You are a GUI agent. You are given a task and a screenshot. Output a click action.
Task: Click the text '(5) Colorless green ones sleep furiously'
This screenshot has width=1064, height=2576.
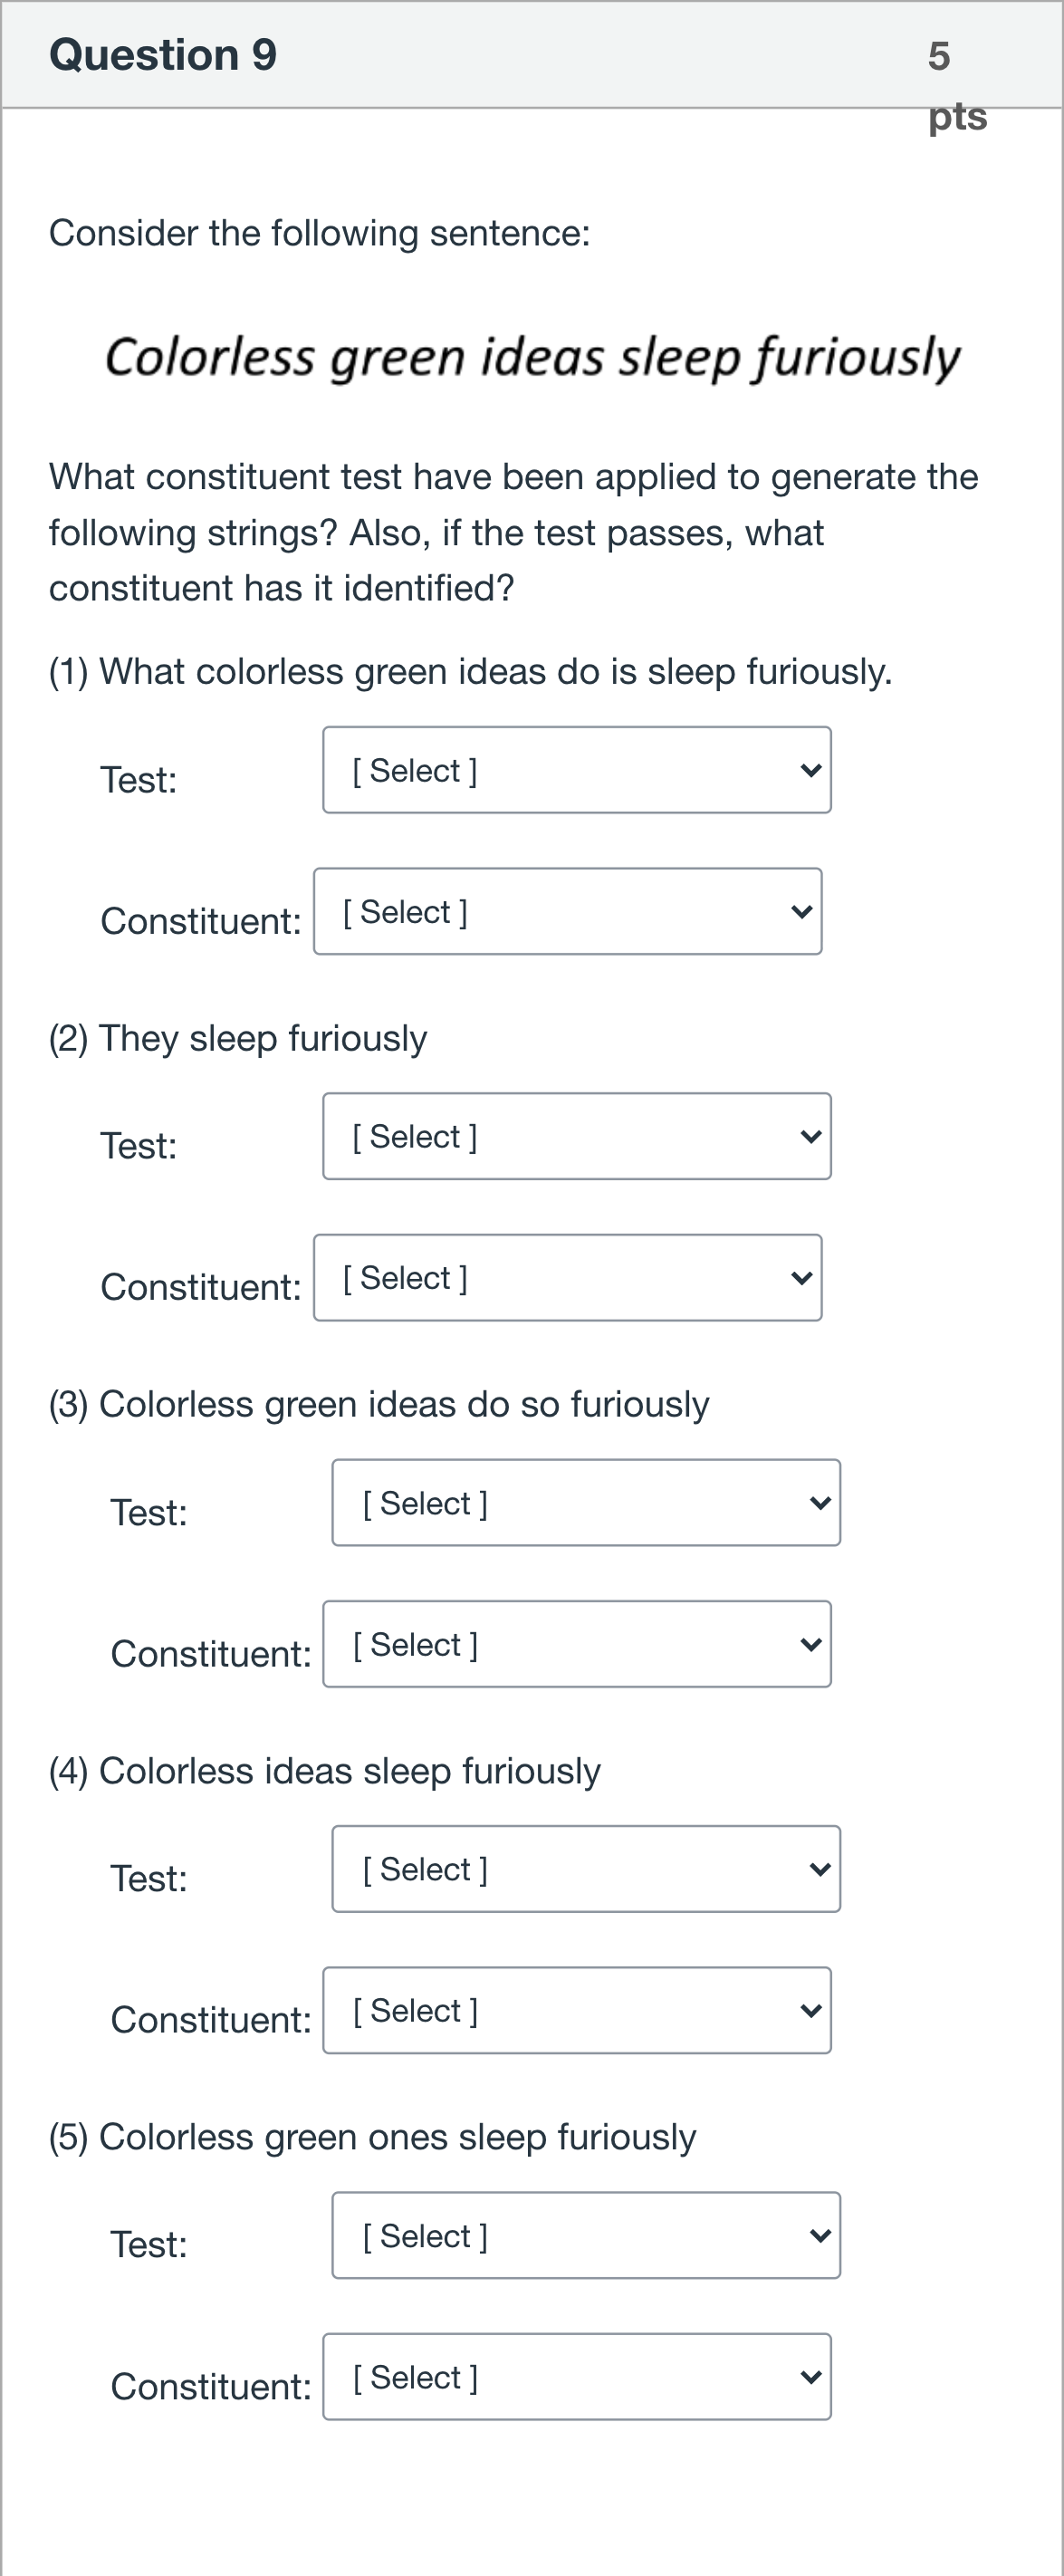(372, 2137)
